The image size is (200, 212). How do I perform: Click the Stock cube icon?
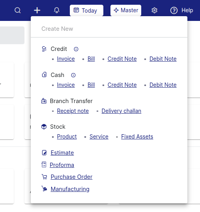tap(44, 127)
